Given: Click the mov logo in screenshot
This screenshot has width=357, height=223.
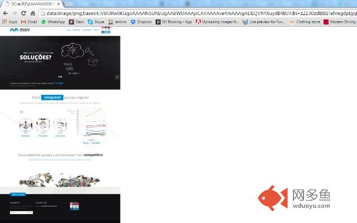Looking at the screenshot, I should point(20,30).
